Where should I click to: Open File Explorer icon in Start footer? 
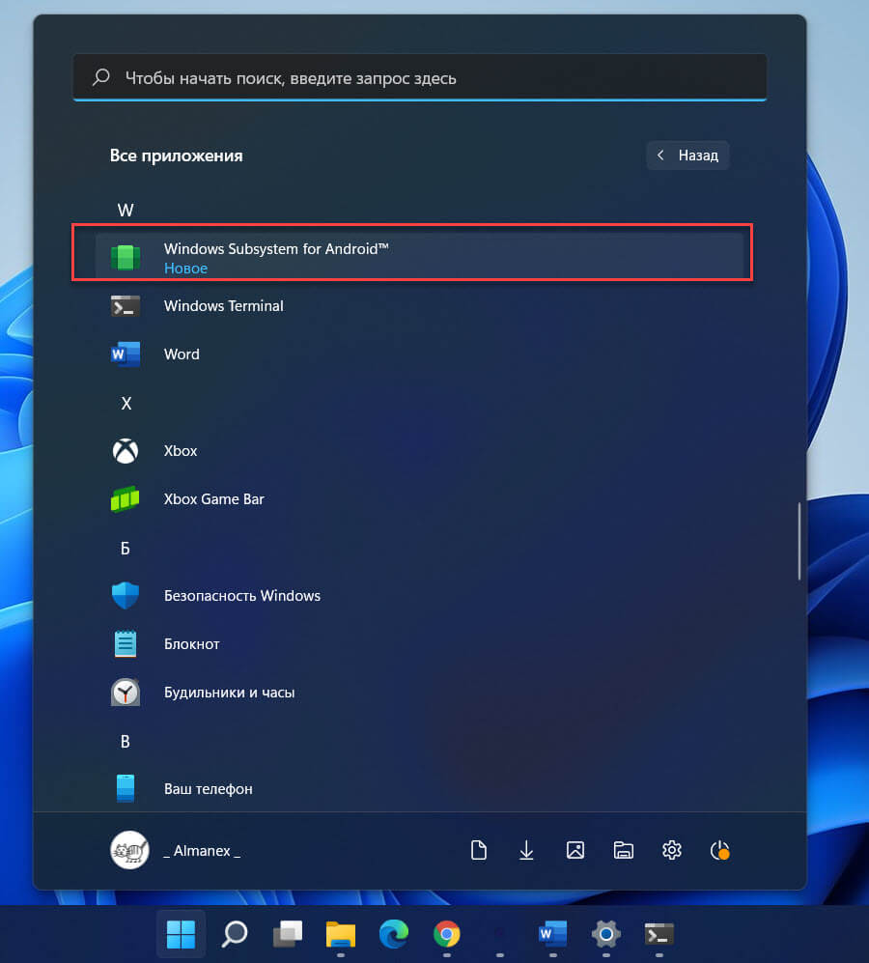[624, 851]
